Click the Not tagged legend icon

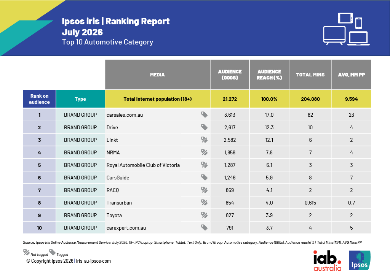pyautogui.click(x=26, y=252)
